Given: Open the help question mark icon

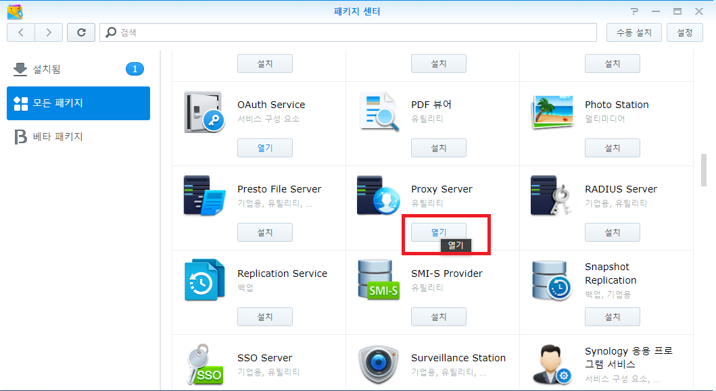Looking at the screenshot, I should click(x=635, y=11).
